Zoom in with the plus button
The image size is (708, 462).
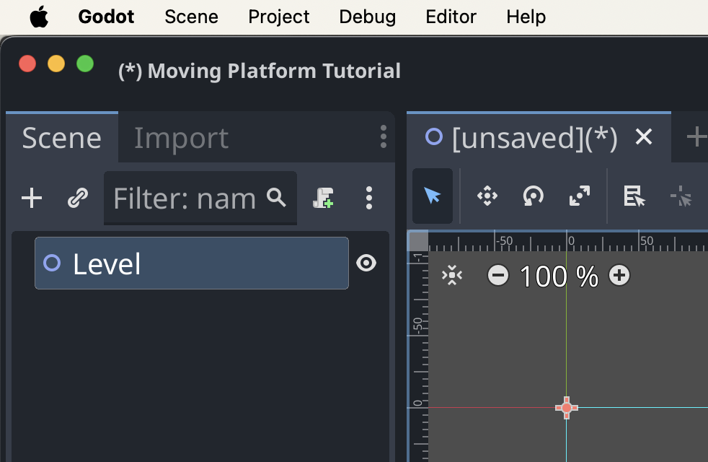click(x=619, y=276)
